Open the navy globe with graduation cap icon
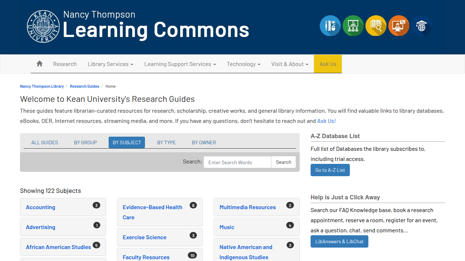Screen dimensions: 465x261 421,26
